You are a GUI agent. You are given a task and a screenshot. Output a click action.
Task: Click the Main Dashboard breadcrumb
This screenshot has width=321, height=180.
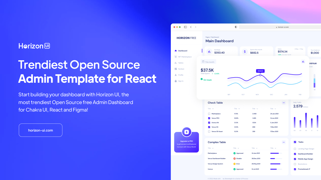tap(219, 41)
